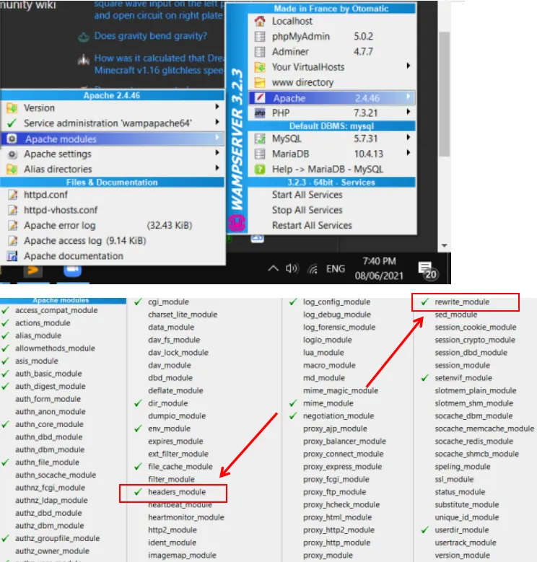Click the MariaDB table icon
537x562 pixels.
(260, 154)
